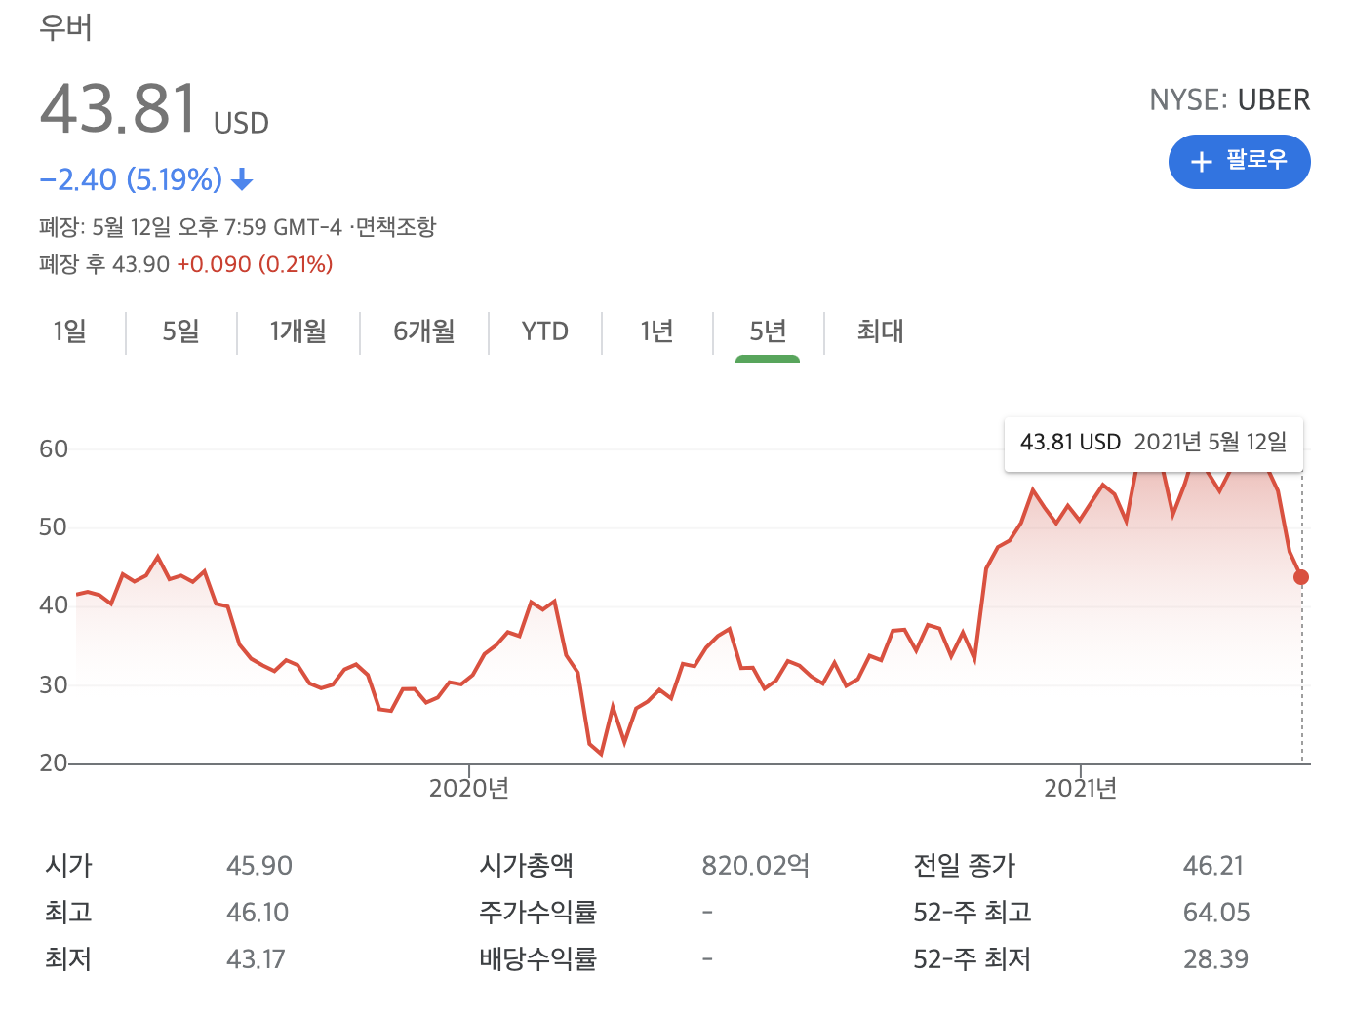Click the 배당수익률 label
This screenshot has height=1014, width=1350.
537,959
